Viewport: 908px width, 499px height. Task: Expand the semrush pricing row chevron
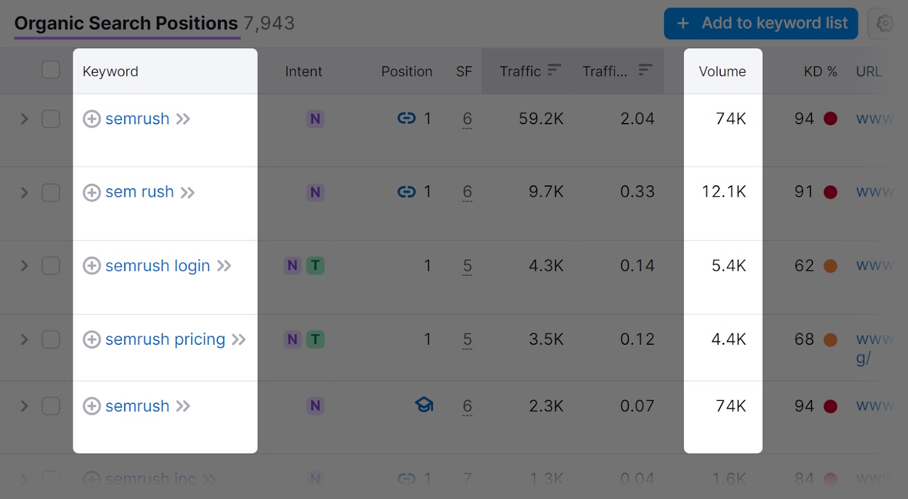24,340
